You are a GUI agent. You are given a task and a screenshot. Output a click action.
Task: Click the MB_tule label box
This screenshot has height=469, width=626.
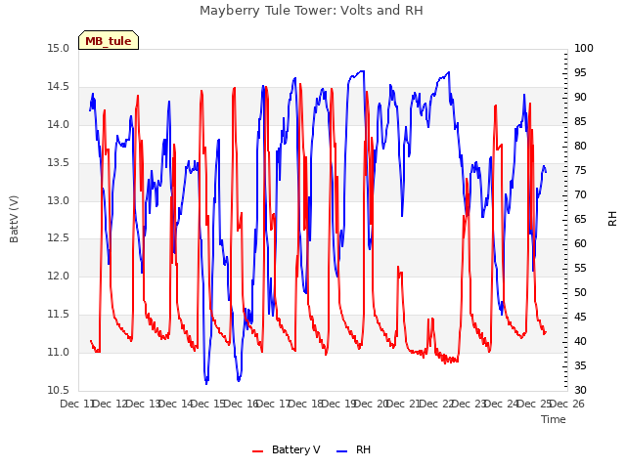pos(109,40)
